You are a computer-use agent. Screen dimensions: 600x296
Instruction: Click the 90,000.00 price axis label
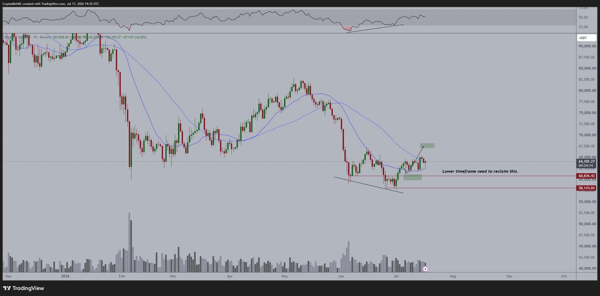coord(587,46)
